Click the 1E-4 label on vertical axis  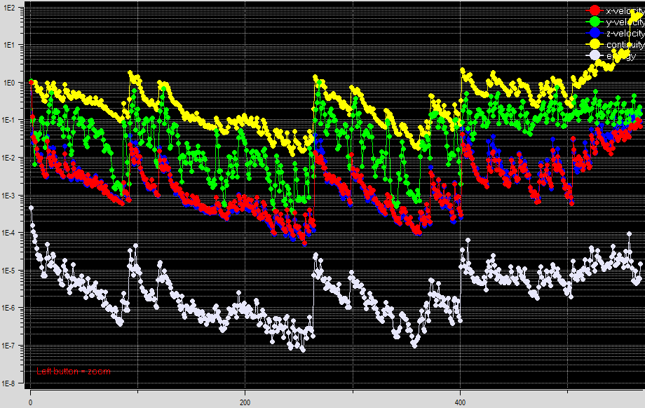coord(14,233)
